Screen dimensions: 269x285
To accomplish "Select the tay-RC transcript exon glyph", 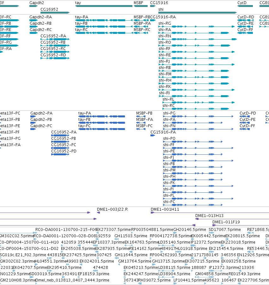I will coord(104,33).
